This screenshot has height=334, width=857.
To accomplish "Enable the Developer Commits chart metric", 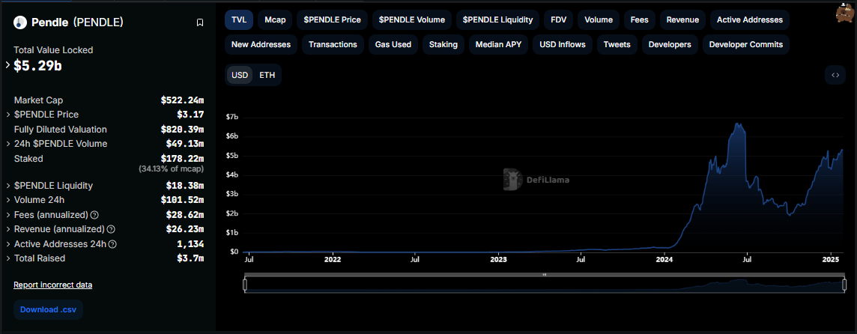I will [746, 44].
